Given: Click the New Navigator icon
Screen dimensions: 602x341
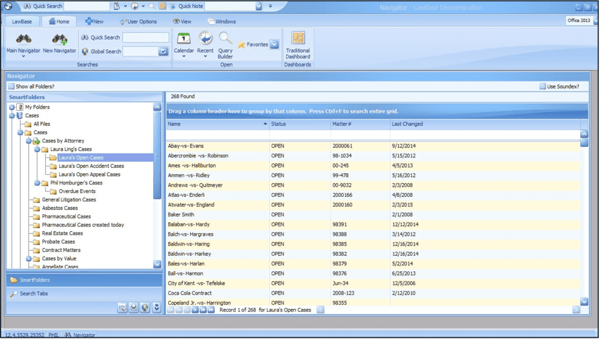Looking at the screenshot, I should [60, 39].
